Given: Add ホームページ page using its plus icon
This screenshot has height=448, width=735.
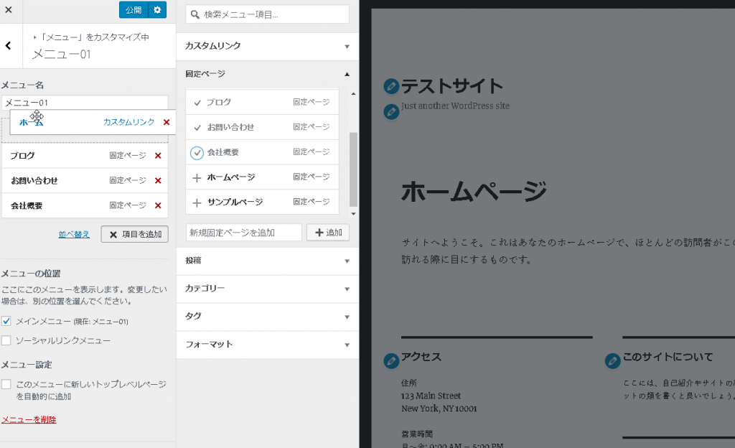Looking at the screenshot, I should [197, 177].
